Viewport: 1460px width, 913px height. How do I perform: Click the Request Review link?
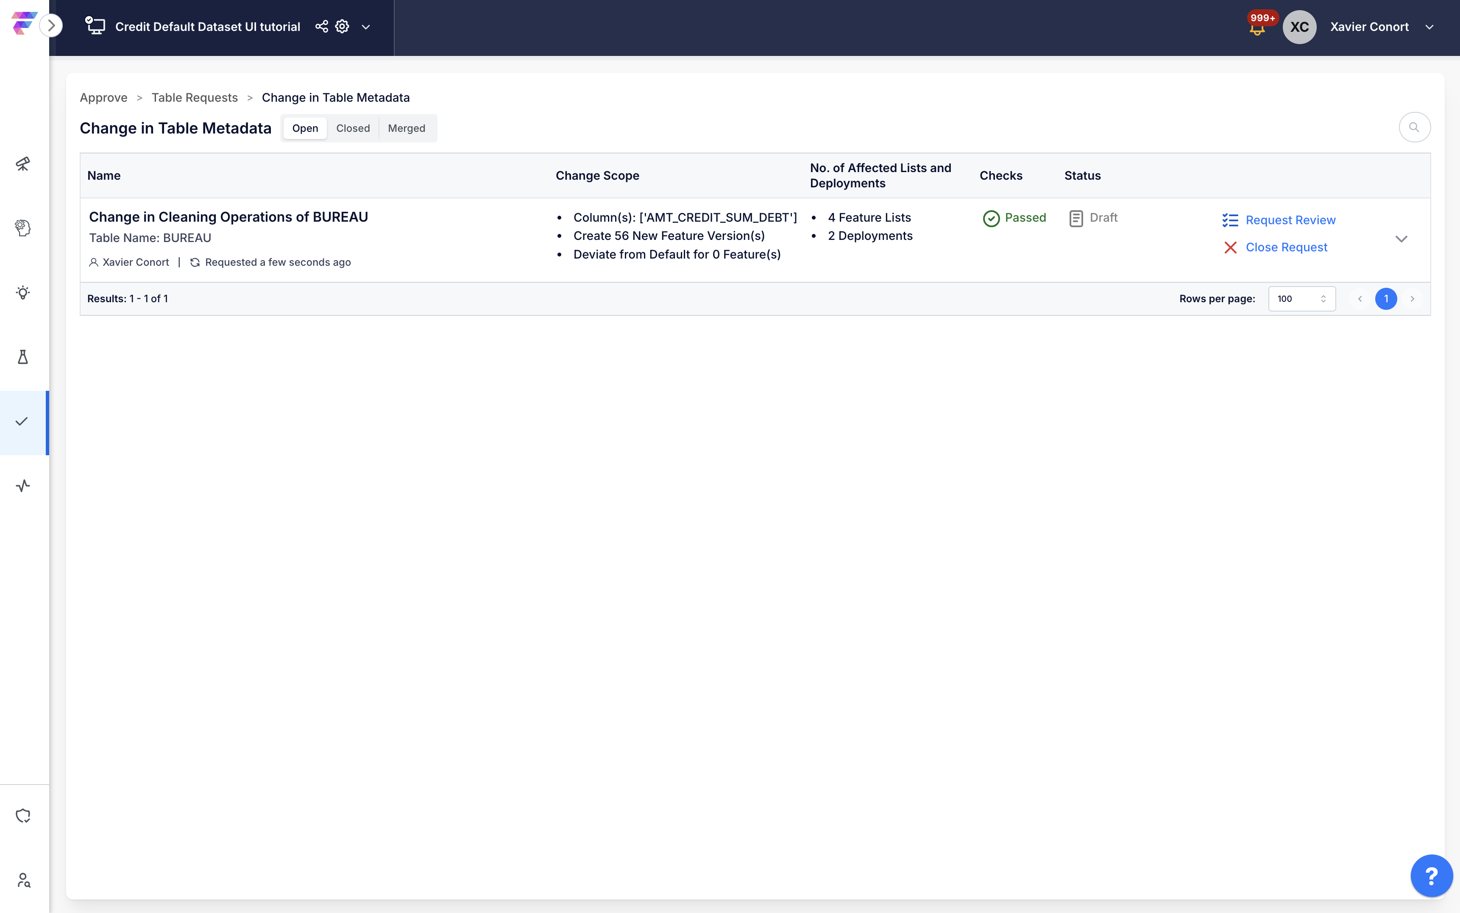1290,220
